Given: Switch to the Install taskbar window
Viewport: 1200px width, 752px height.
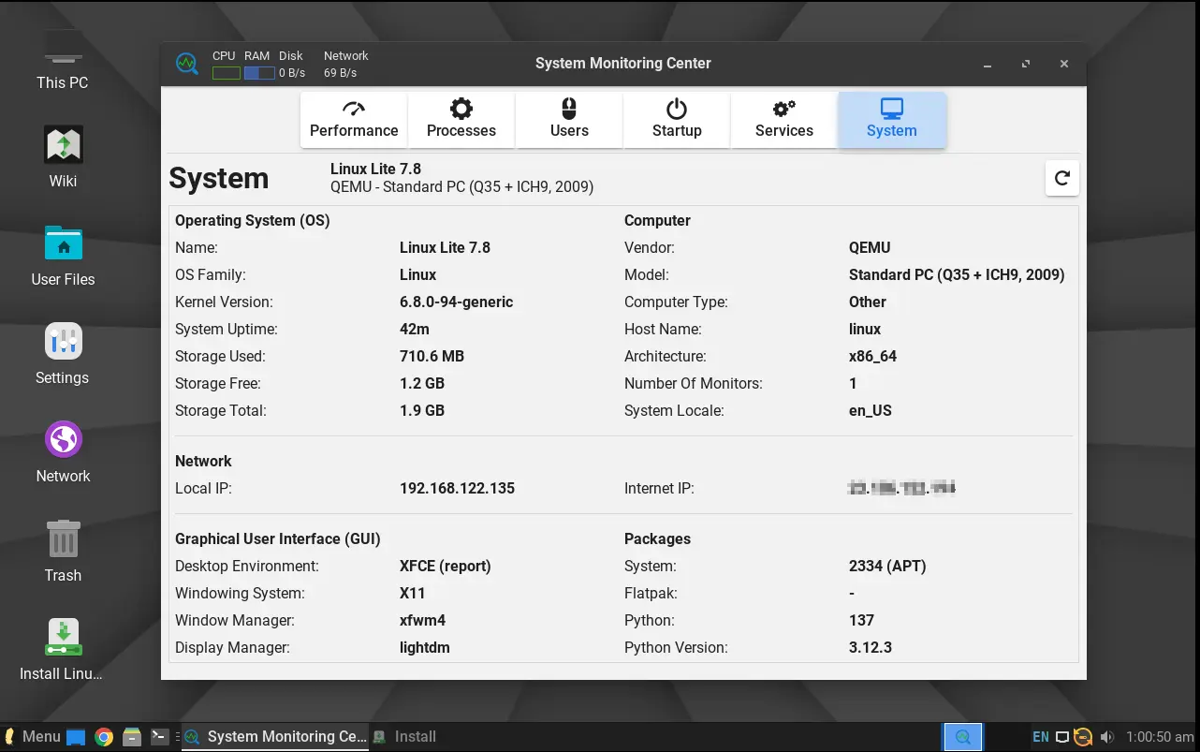Looking at the screenshot, I should coord(405,737).
